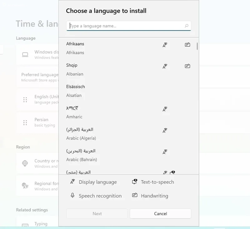Select Arabic (Algeria) from the list
This screenshot has width=250, height=229.
(128, 134)
